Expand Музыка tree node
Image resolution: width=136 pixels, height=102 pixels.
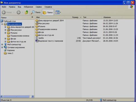pos(5,33)
